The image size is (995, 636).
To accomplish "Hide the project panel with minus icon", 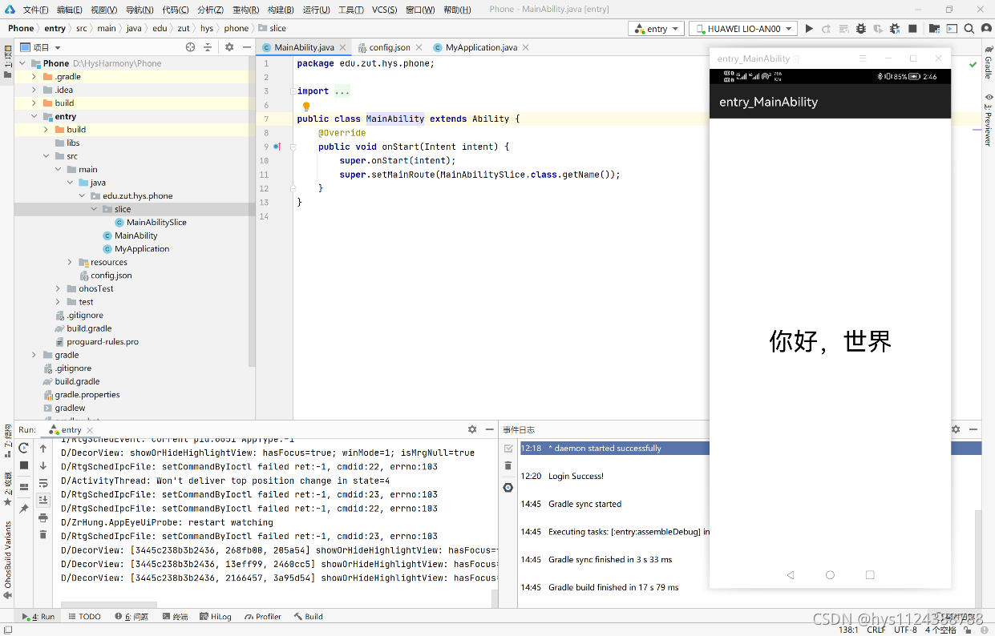I will pos(246,47).
